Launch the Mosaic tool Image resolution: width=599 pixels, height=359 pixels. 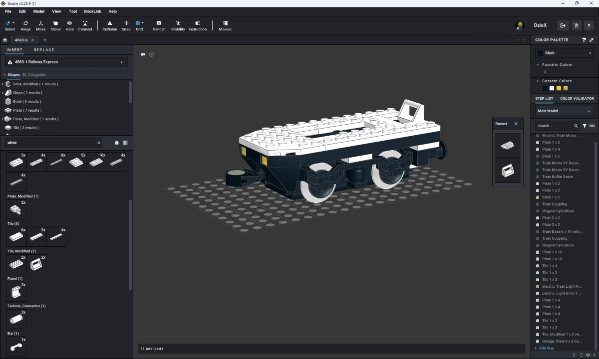[225, 25]
